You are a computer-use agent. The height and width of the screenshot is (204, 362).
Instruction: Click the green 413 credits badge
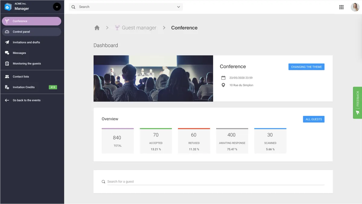pos(53,87)
